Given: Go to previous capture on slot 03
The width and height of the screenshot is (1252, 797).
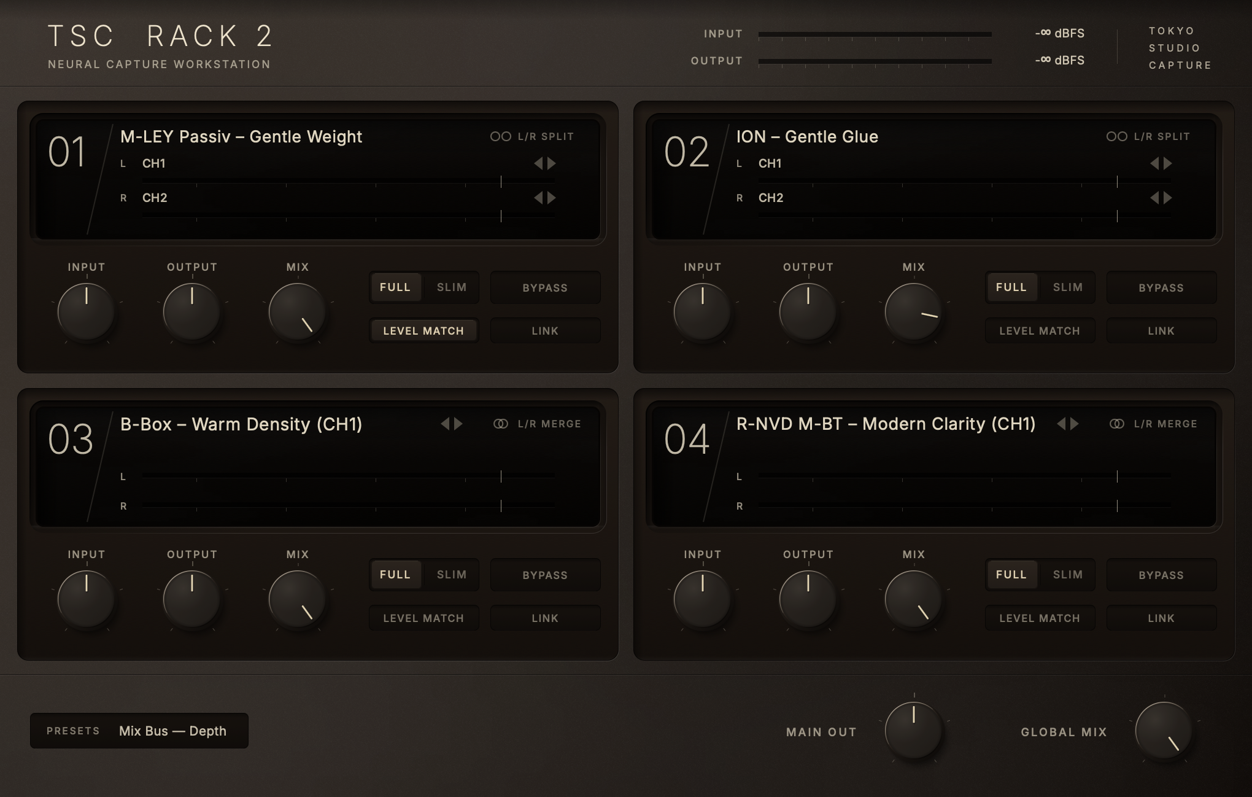Looking at the screenshot, I should tap(445, 424).
